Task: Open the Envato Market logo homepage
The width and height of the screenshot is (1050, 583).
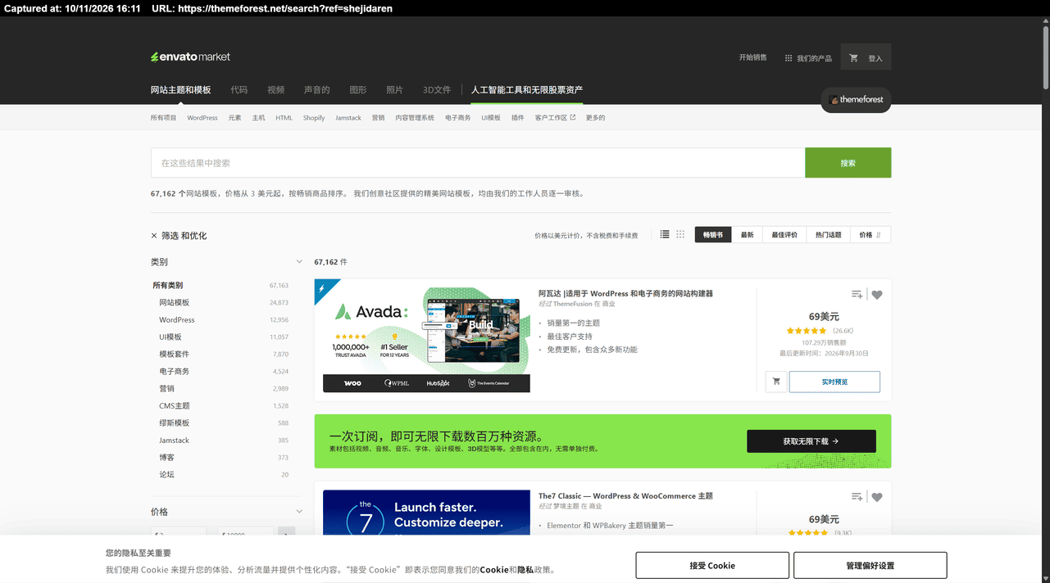Action: (190, 57)
